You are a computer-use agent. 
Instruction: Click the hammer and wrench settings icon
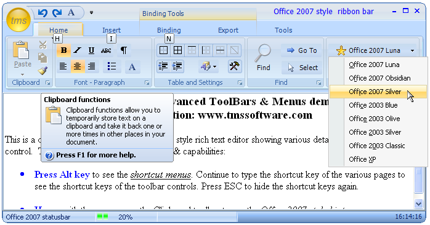tap(235, 66)
